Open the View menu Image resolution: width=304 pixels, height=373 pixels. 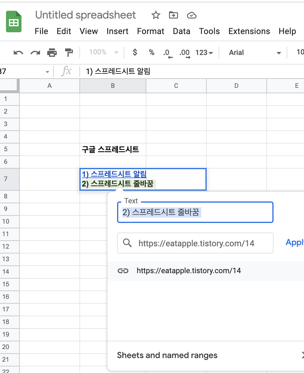click(x=89, y=31)
